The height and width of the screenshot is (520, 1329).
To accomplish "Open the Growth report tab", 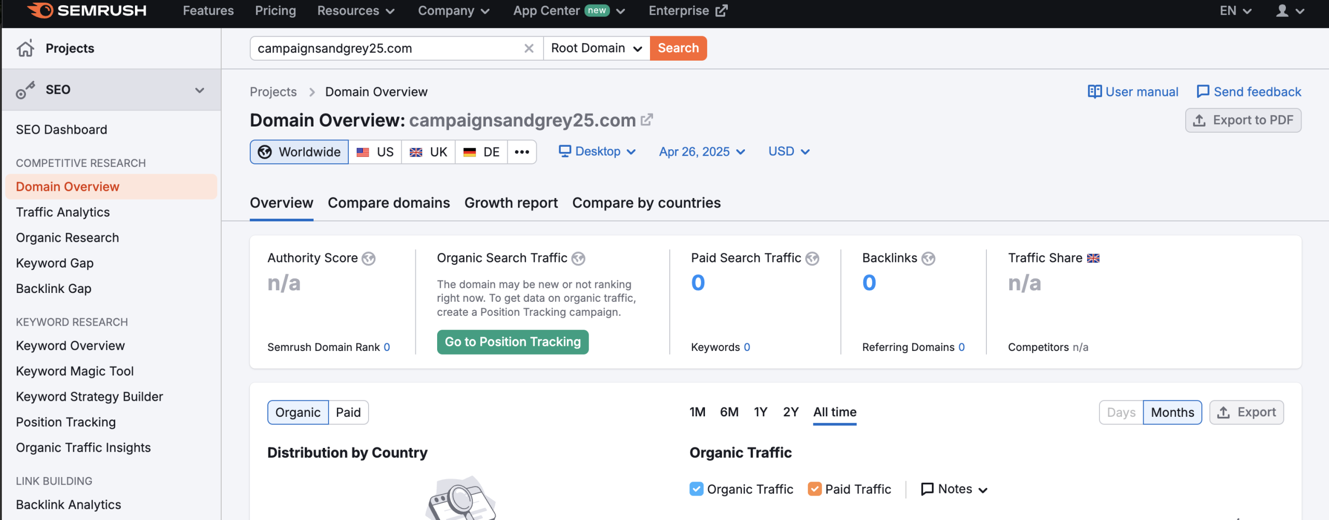I will tap(511, 203).
